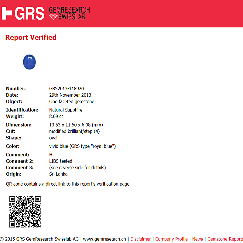Screen dimensions: 243x243
Task: Open the Gemstone Reports footer link
Action: click(225, 239)
